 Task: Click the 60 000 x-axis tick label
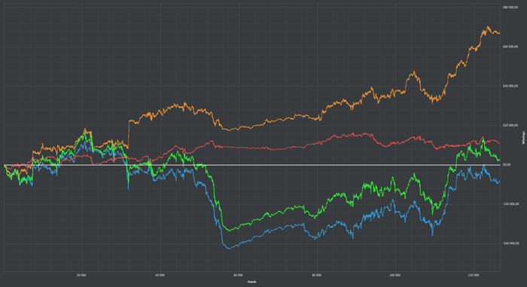[239, 275]
